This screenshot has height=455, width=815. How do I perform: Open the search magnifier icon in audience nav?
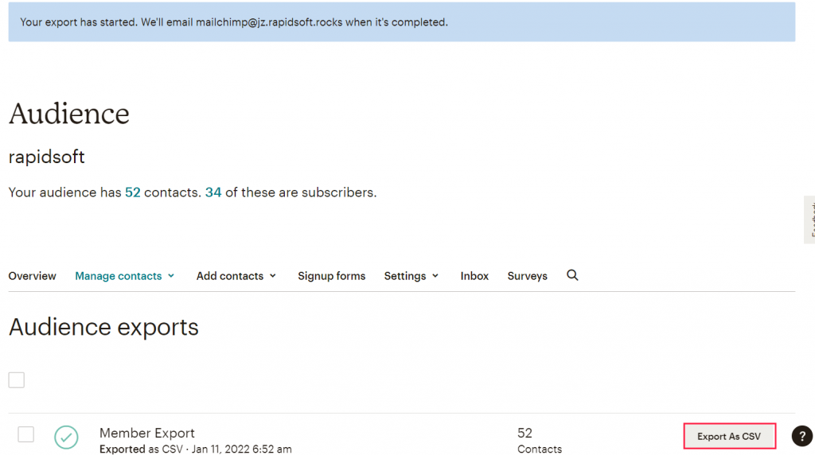(x=572, y=275)
